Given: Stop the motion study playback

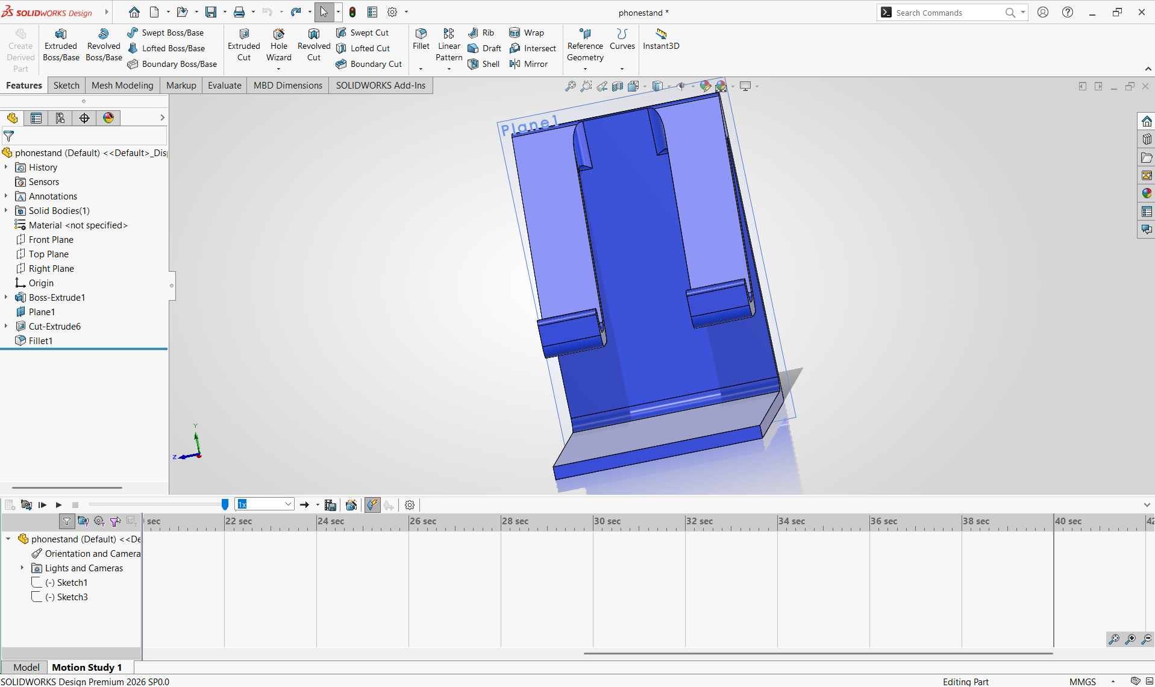Looking at the screenshot, I should (75, 505).
